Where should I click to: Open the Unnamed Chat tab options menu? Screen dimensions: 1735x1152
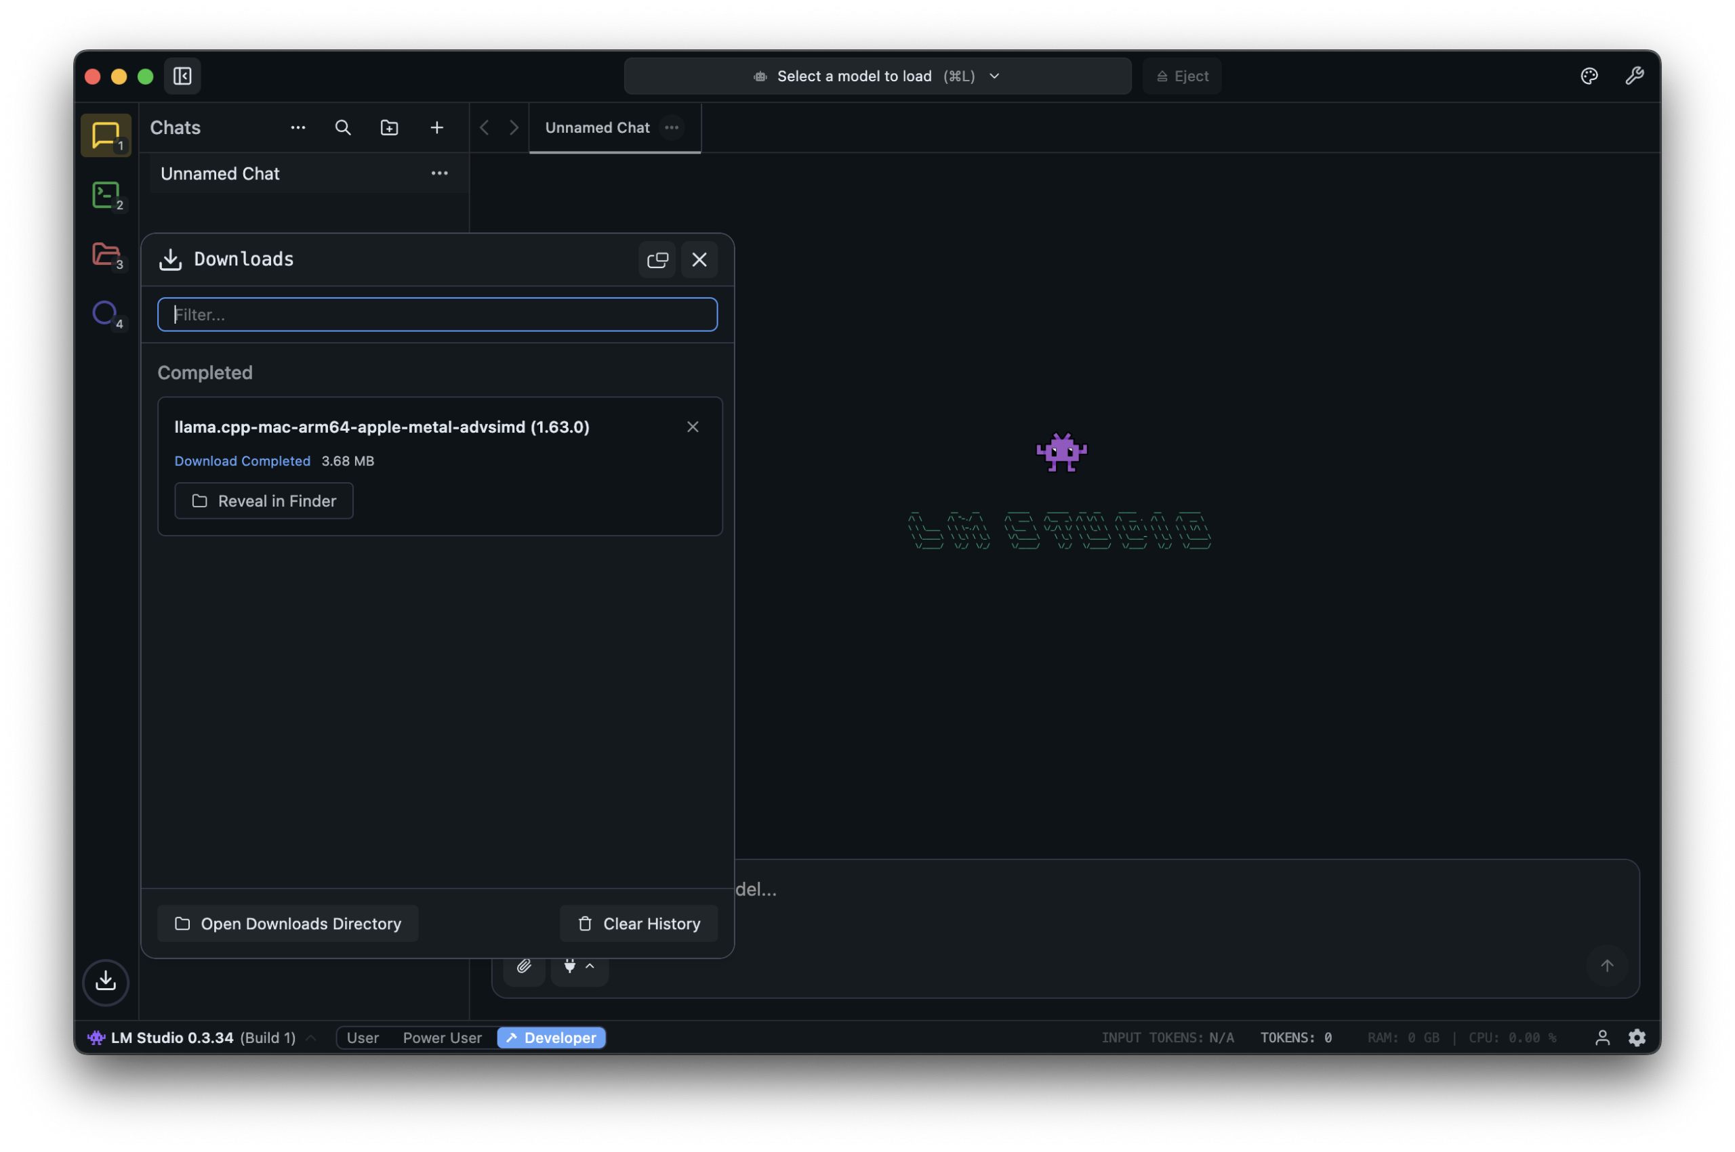point(671,128)
